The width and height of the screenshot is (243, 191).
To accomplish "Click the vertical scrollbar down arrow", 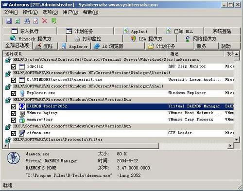I will 237,139.
